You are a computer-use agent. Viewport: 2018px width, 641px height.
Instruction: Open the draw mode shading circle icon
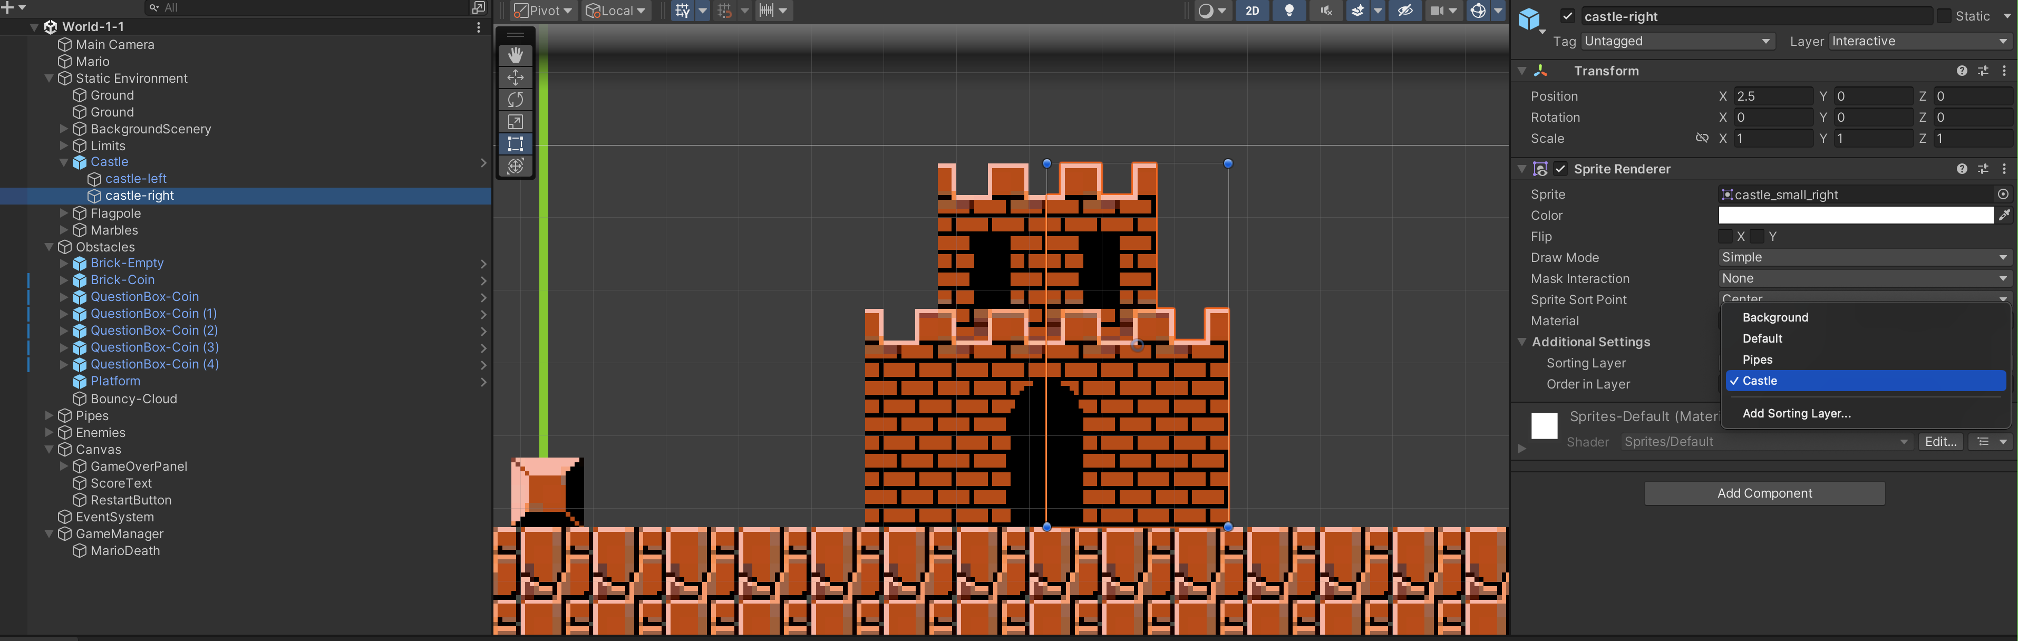click(x=1206, y=10)
